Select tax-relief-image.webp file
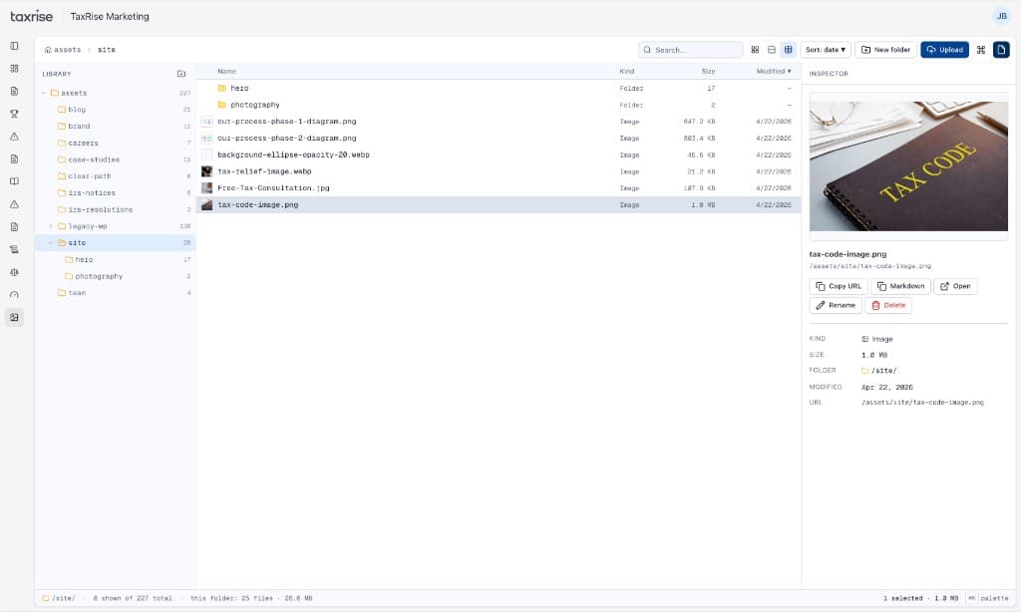 point(499,171)
